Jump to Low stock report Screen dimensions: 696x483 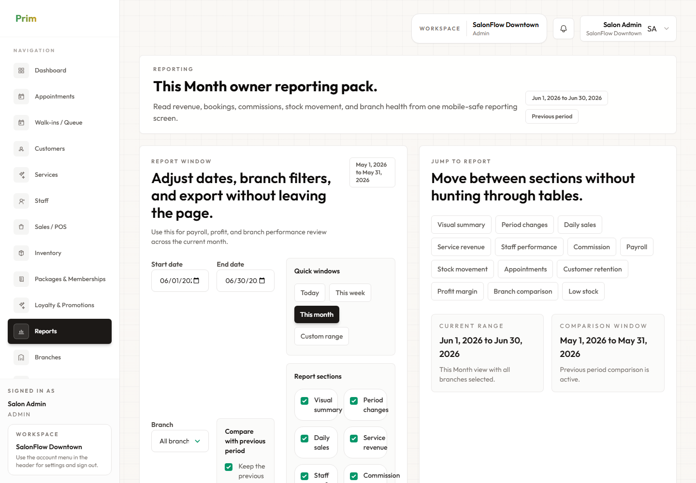tap(583, 291)
